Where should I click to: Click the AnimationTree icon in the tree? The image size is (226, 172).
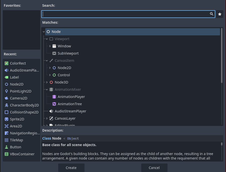click(x=54, y=104)
